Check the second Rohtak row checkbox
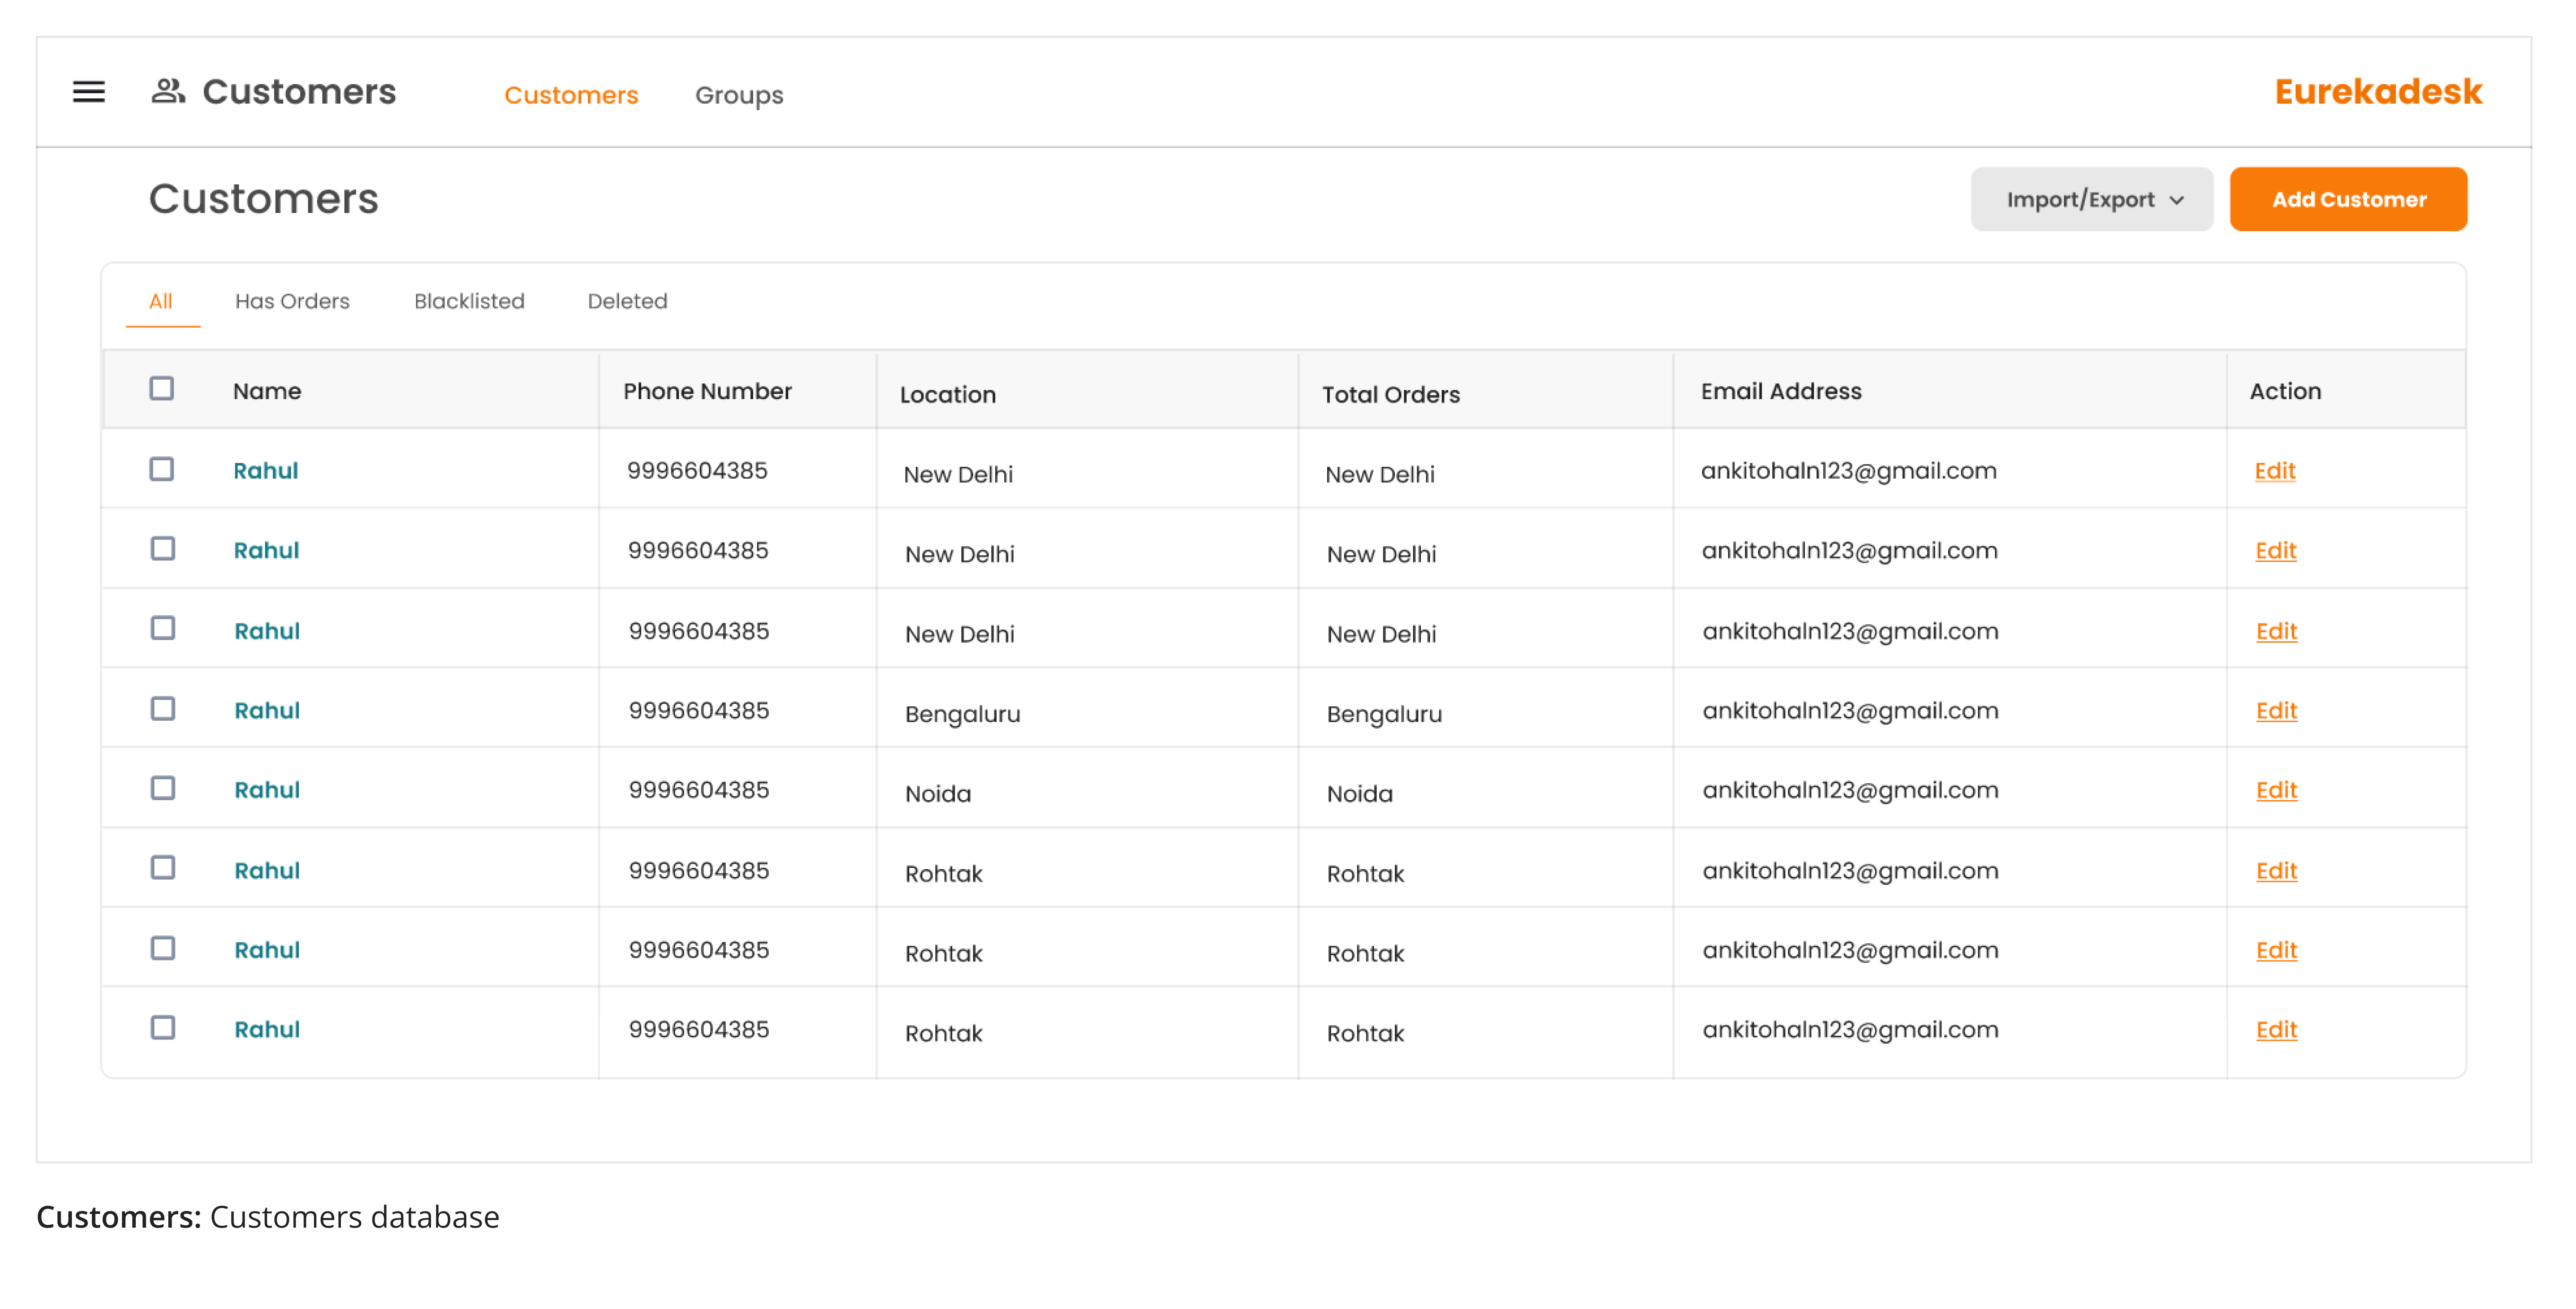This screenshot has width=2576, height=1309. pyautogui.click(x=162, y=948)
